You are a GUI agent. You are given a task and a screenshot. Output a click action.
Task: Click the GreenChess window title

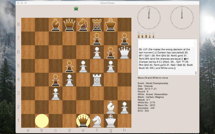tap(107, 3)
